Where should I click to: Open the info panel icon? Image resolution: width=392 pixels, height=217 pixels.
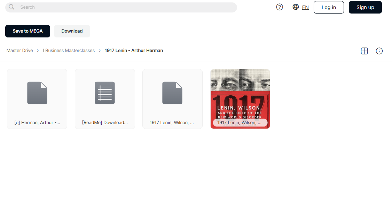[379, 51]
